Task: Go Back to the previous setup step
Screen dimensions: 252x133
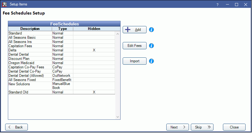Action: [x=16, y=127]
